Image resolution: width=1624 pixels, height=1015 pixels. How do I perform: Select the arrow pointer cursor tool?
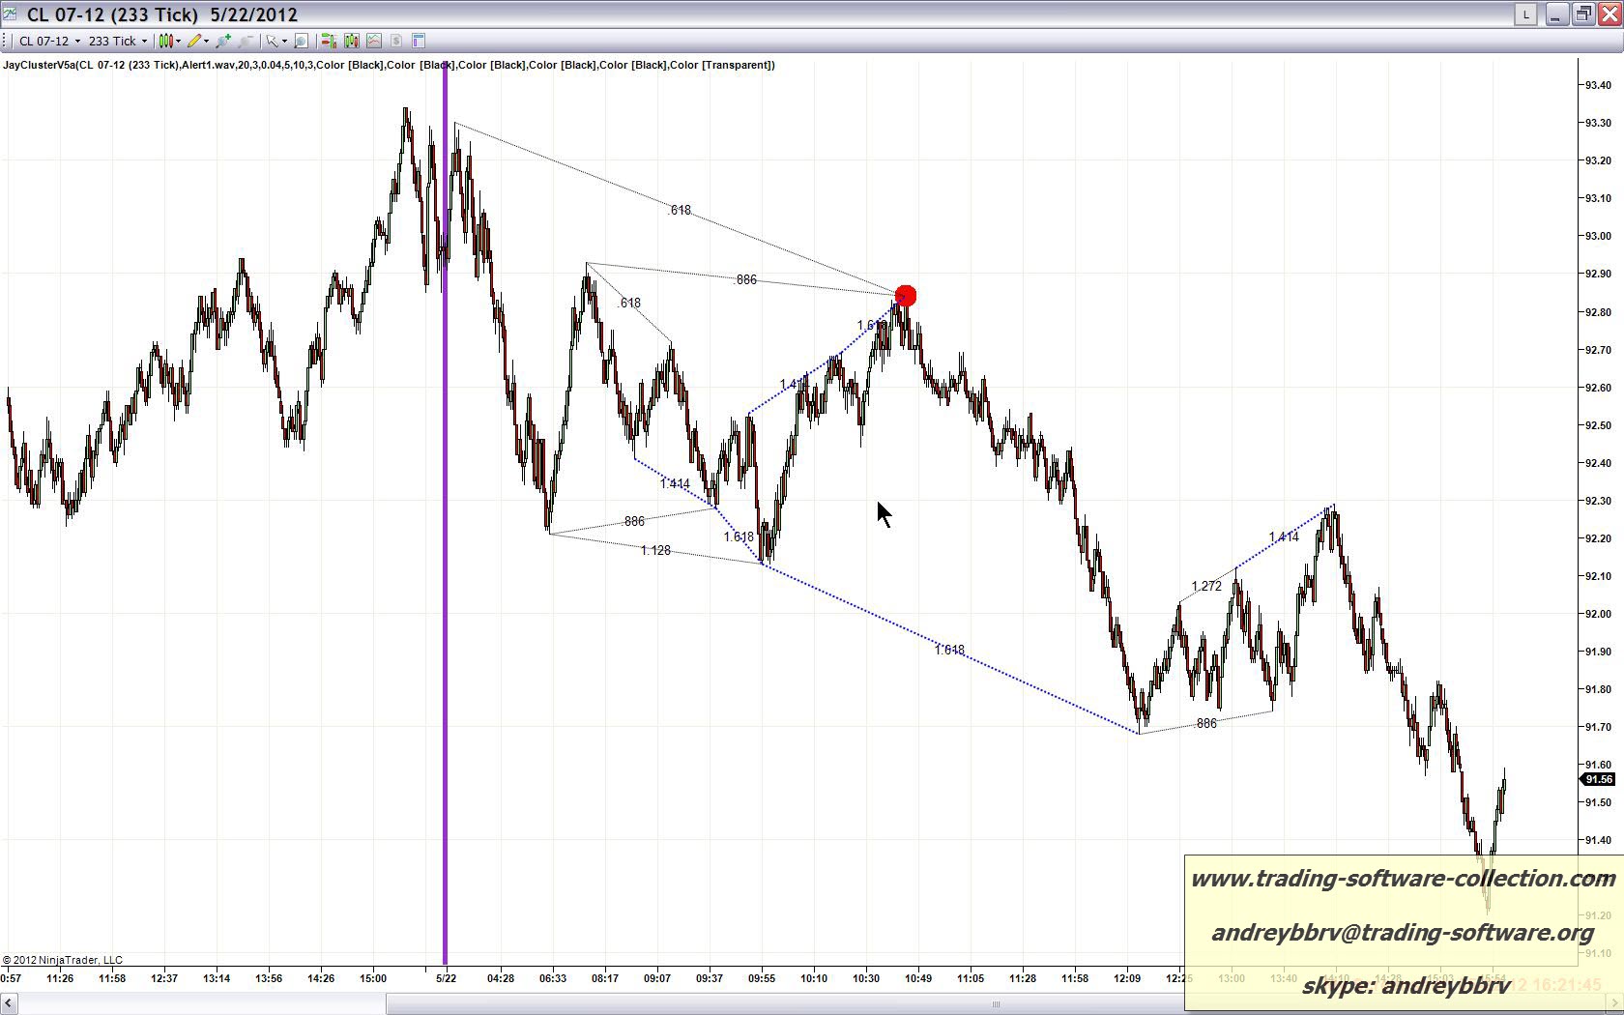pyautogui.click(x=273, y=41)
